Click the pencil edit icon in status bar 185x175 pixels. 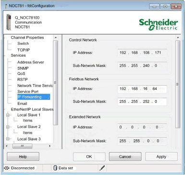pos(102,168)
